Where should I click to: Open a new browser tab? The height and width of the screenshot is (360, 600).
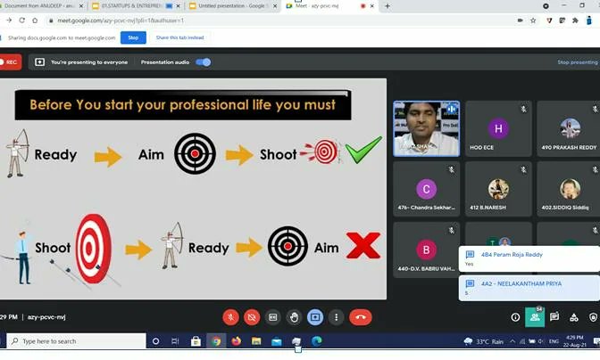point(387,6)
